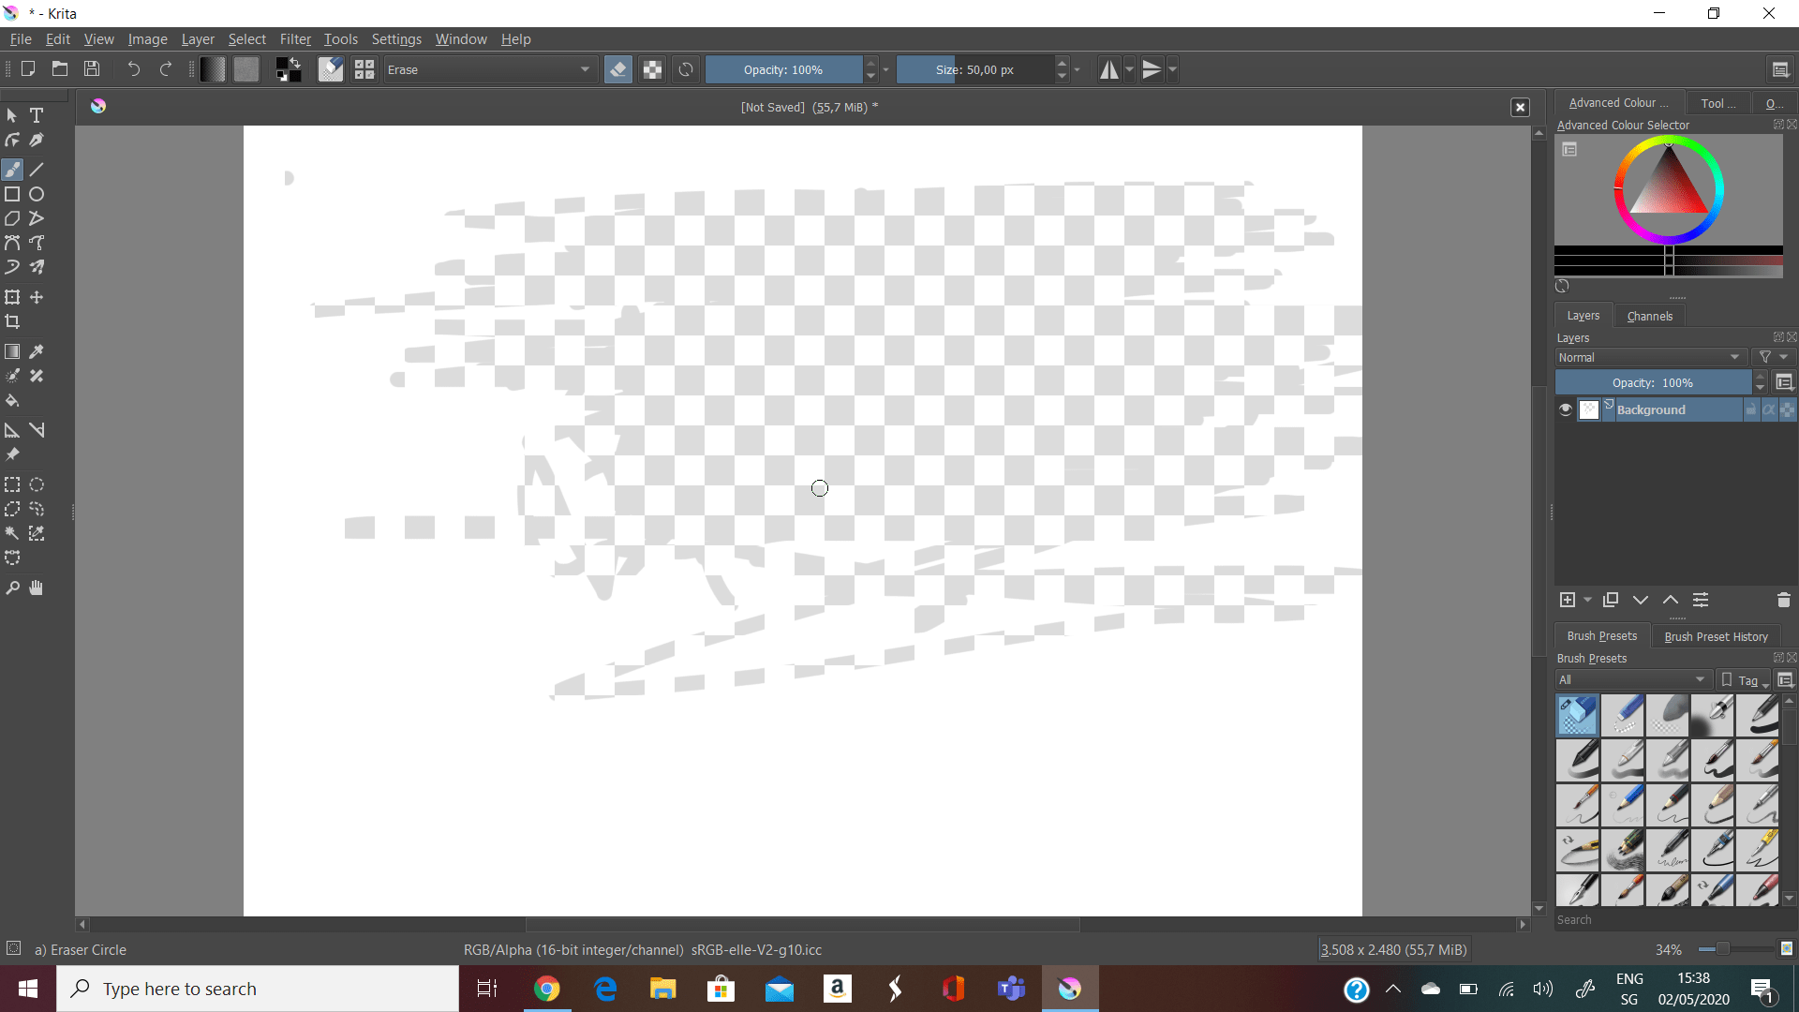
Task: Adjust the brush Opacity slider in toolbar
Action: 783,69
